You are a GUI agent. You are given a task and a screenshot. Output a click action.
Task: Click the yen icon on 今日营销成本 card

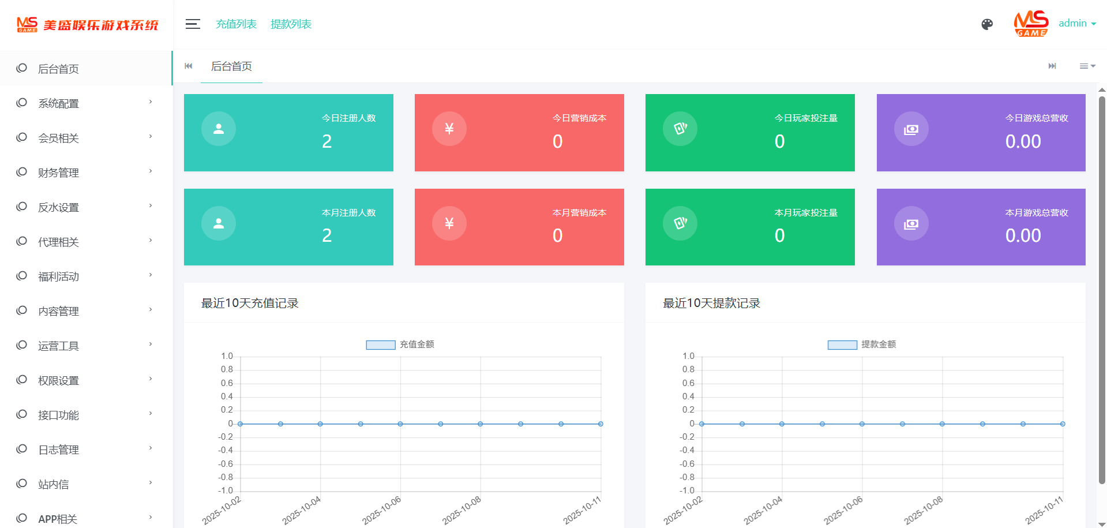tap(449, 129)
